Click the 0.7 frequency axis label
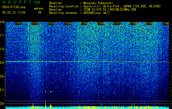The image size is (172, 109). (2, 90)
